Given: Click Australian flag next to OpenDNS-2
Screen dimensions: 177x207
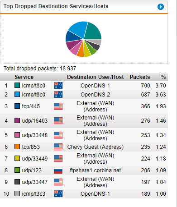Looking at the screenshot, I should click(58, 95).
